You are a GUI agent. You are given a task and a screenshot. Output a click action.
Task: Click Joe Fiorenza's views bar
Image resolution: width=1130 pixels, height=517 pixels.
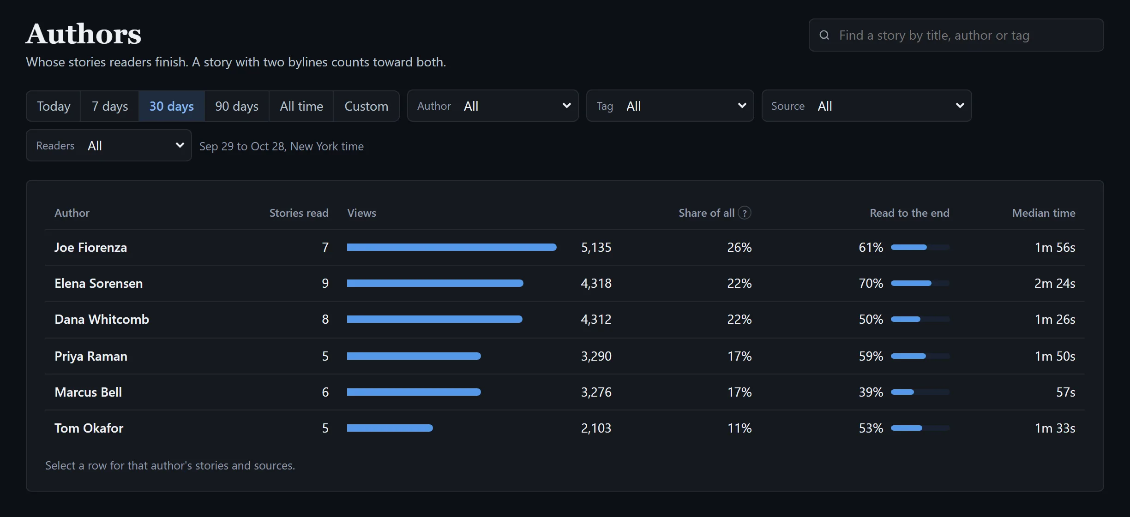click(451, 247)
